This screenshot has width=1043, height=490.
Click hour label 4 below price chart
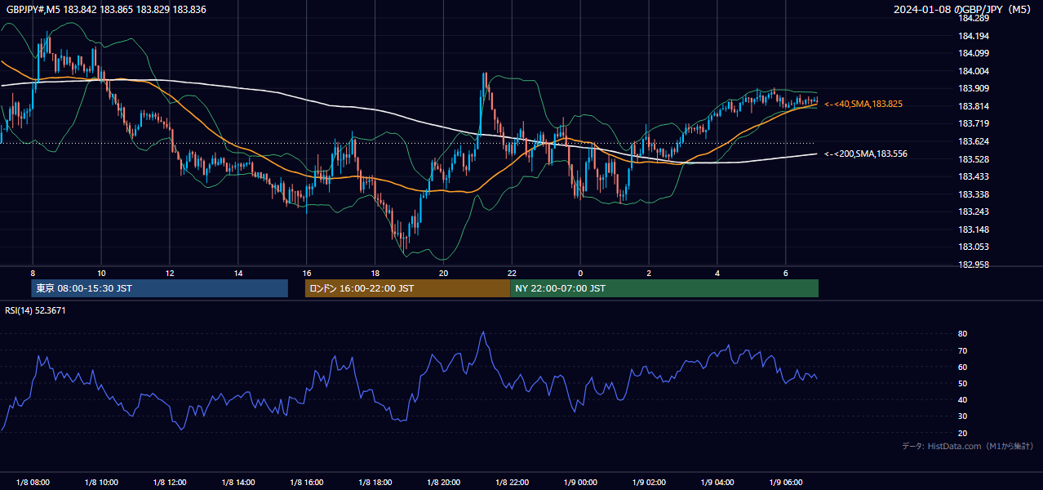click(x=717, y=273)
